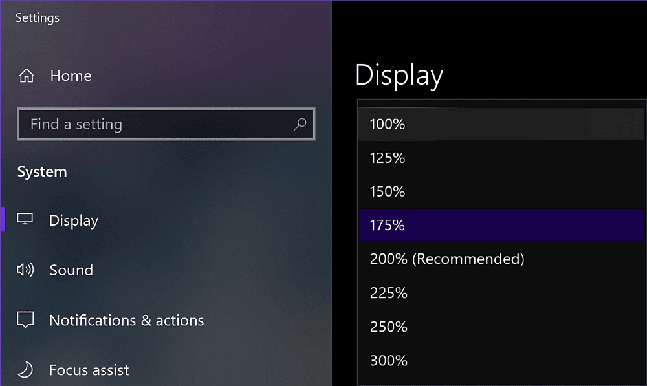Click the Sound speaker icon
The width and height of the screenshot is (647, 386).
[x=25, y=270]
